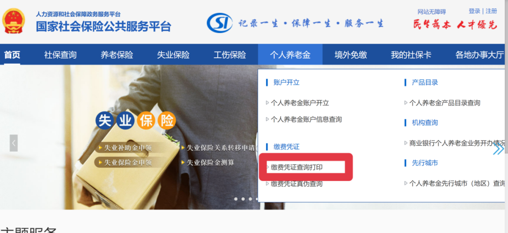This screenshot has width=508, height=233.
Task: Open 个人养老金产品目录查询 link
Action: pyautogui.click(x=445, y=103)
